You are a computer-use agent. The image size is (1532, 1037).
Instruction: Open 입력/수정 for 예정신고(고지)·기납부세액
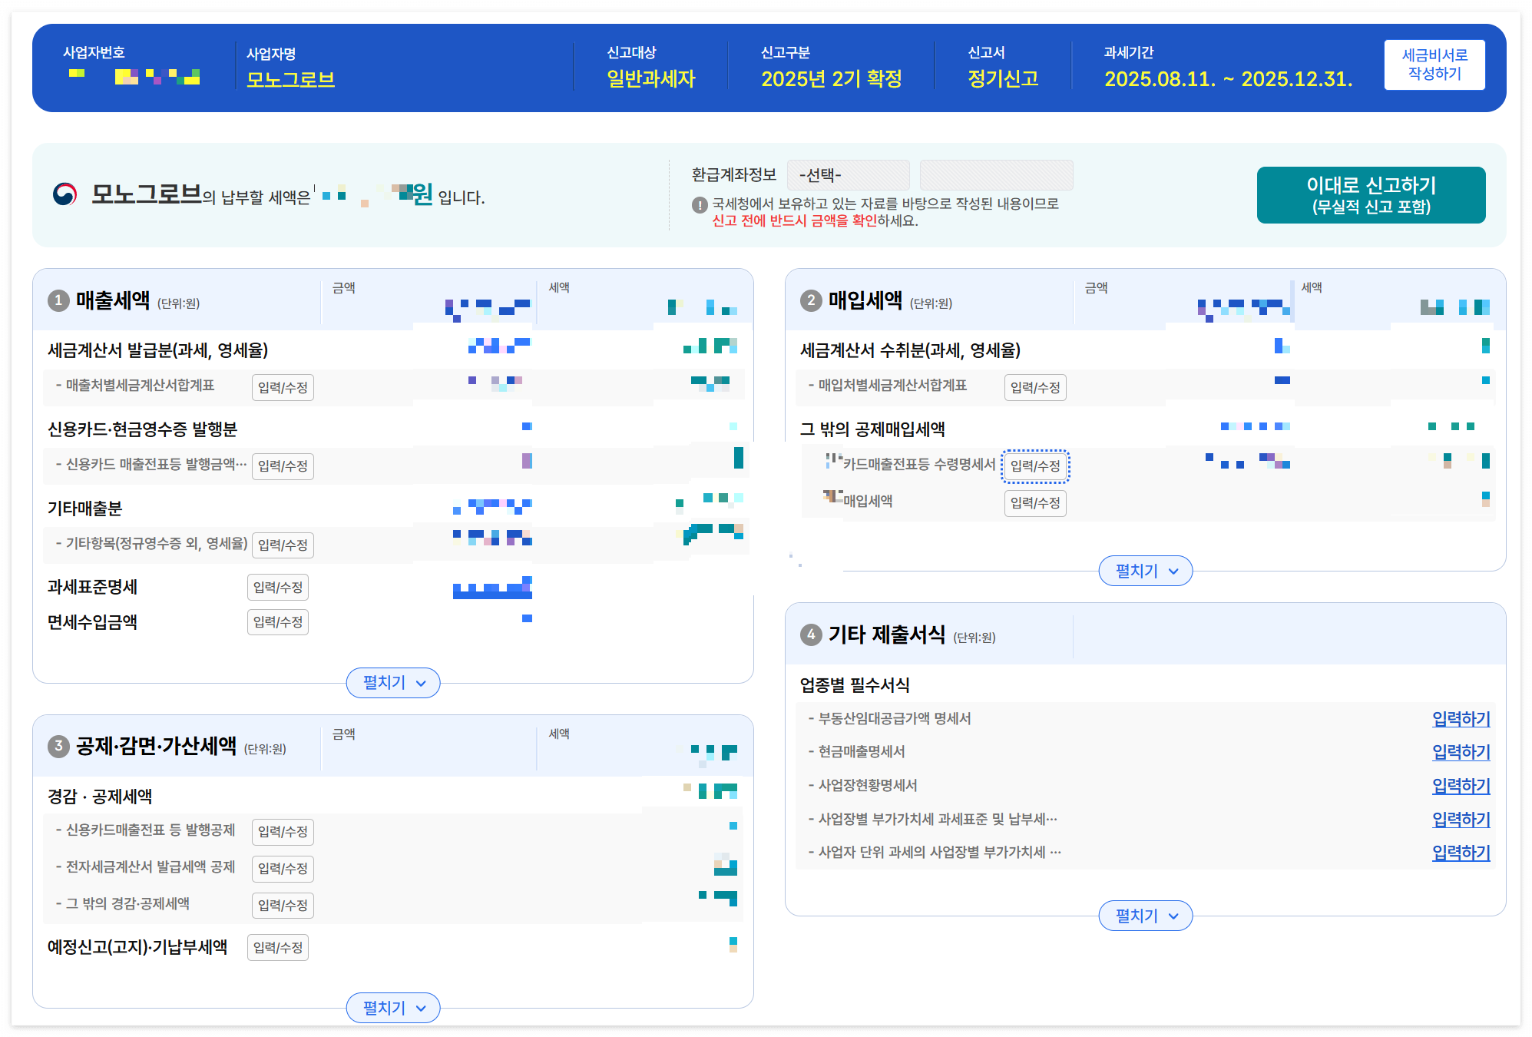(x=278, y=947)
